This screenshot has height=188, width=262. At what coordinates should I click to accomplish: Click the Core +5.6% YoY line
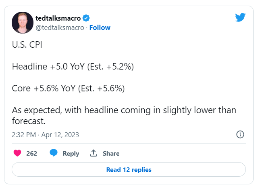click(x=69, y=88)
